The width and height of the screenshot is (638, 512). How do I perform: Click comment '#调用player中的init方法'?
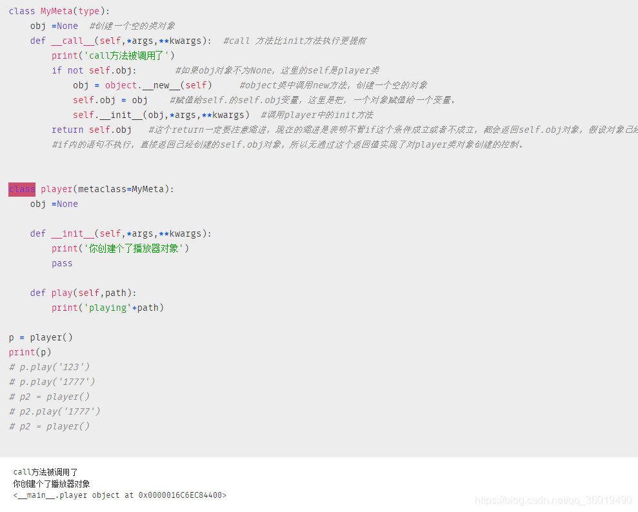(x=317, y=115)
